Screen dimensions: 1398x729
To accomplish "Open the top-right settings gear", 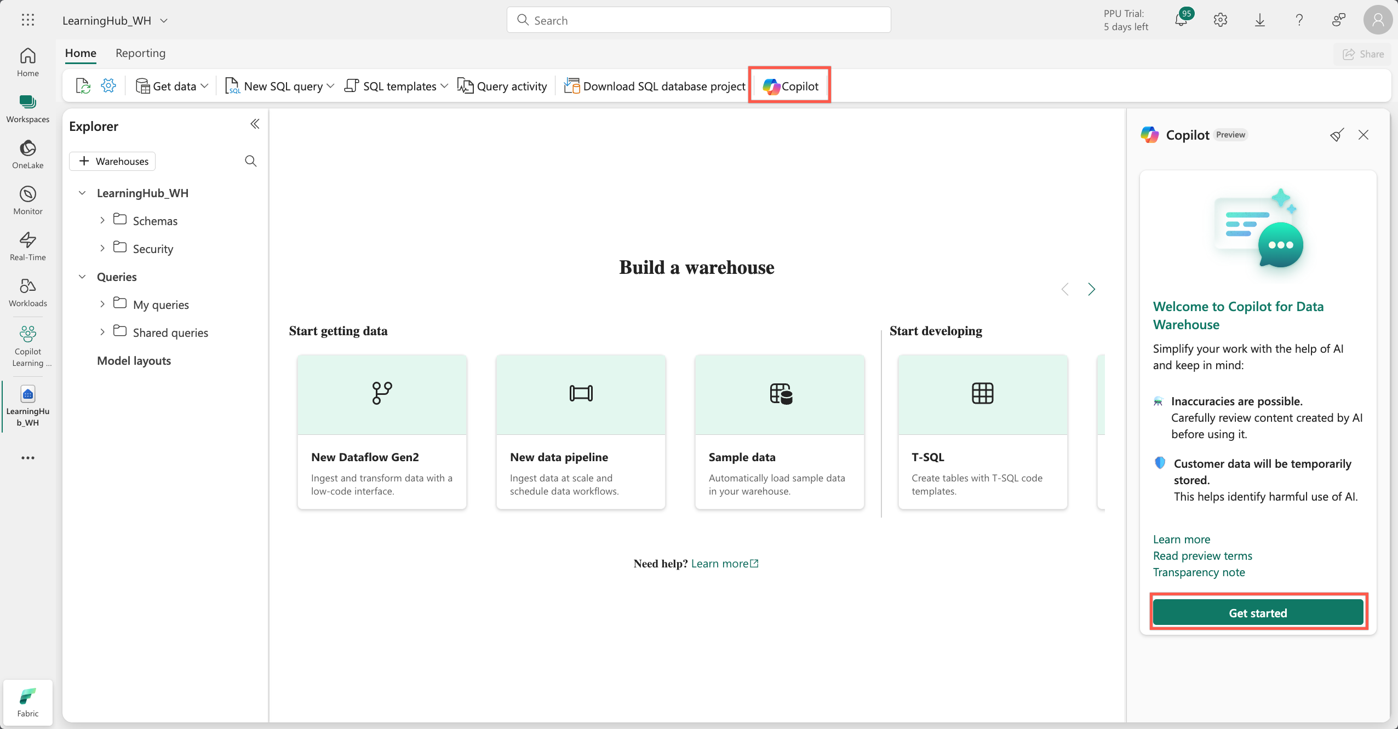I will (x=1221, y=20).
